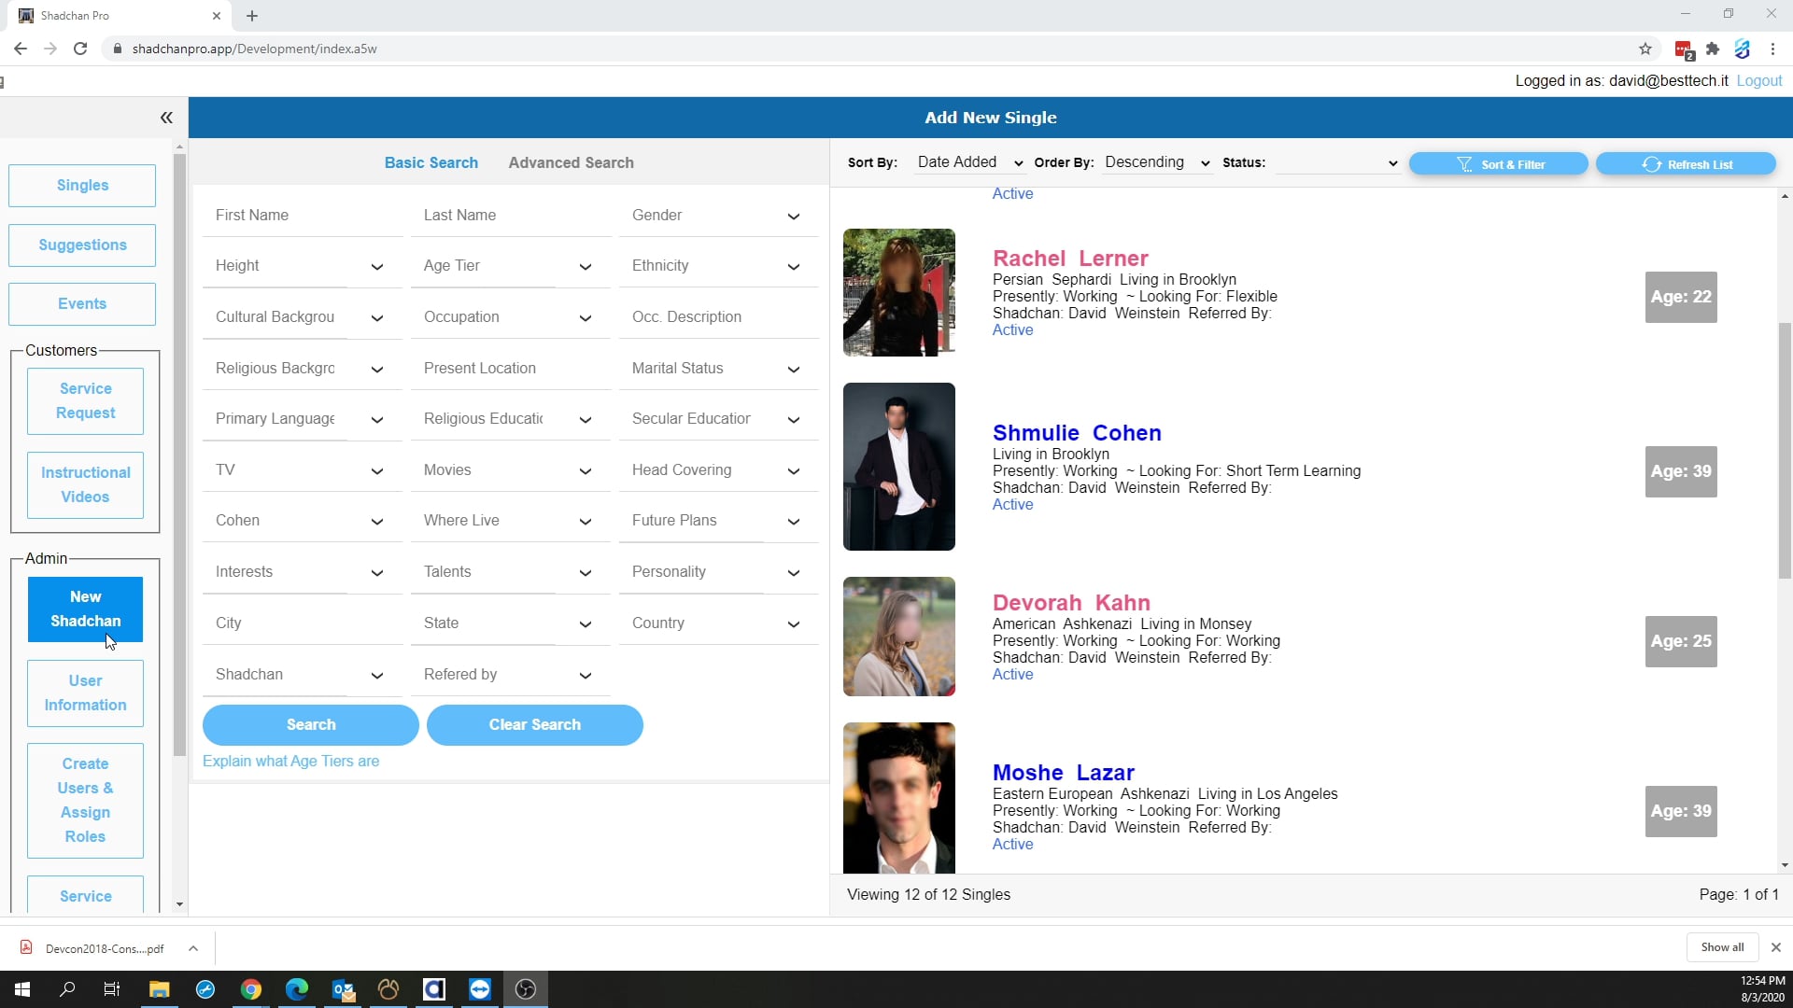Click the Clear Search button
1793x1008 pixels.
tap(534, 725)
